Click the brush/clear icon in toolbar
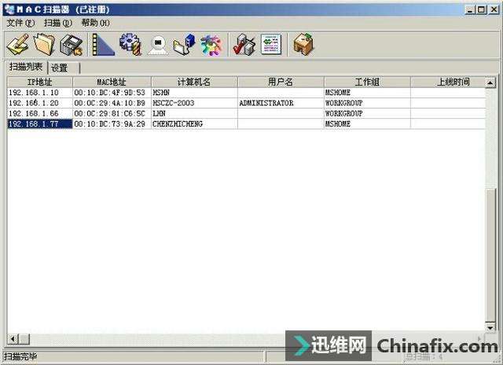The height and width of the screenshot is (365, 503). tap(17, 44)
